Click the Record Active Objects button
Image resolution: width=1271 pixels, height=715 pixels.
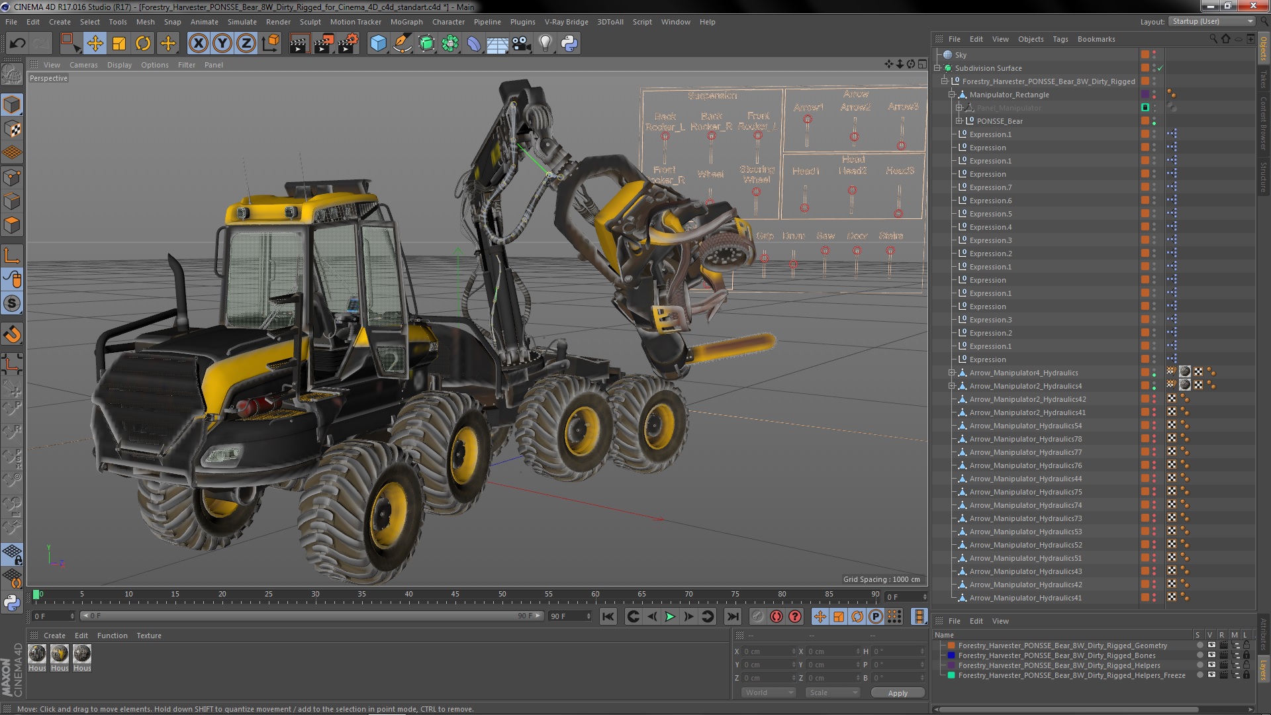757,616
